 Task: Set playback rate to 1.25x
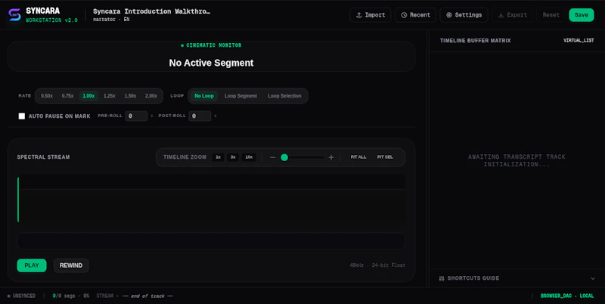tap(109, 96)
